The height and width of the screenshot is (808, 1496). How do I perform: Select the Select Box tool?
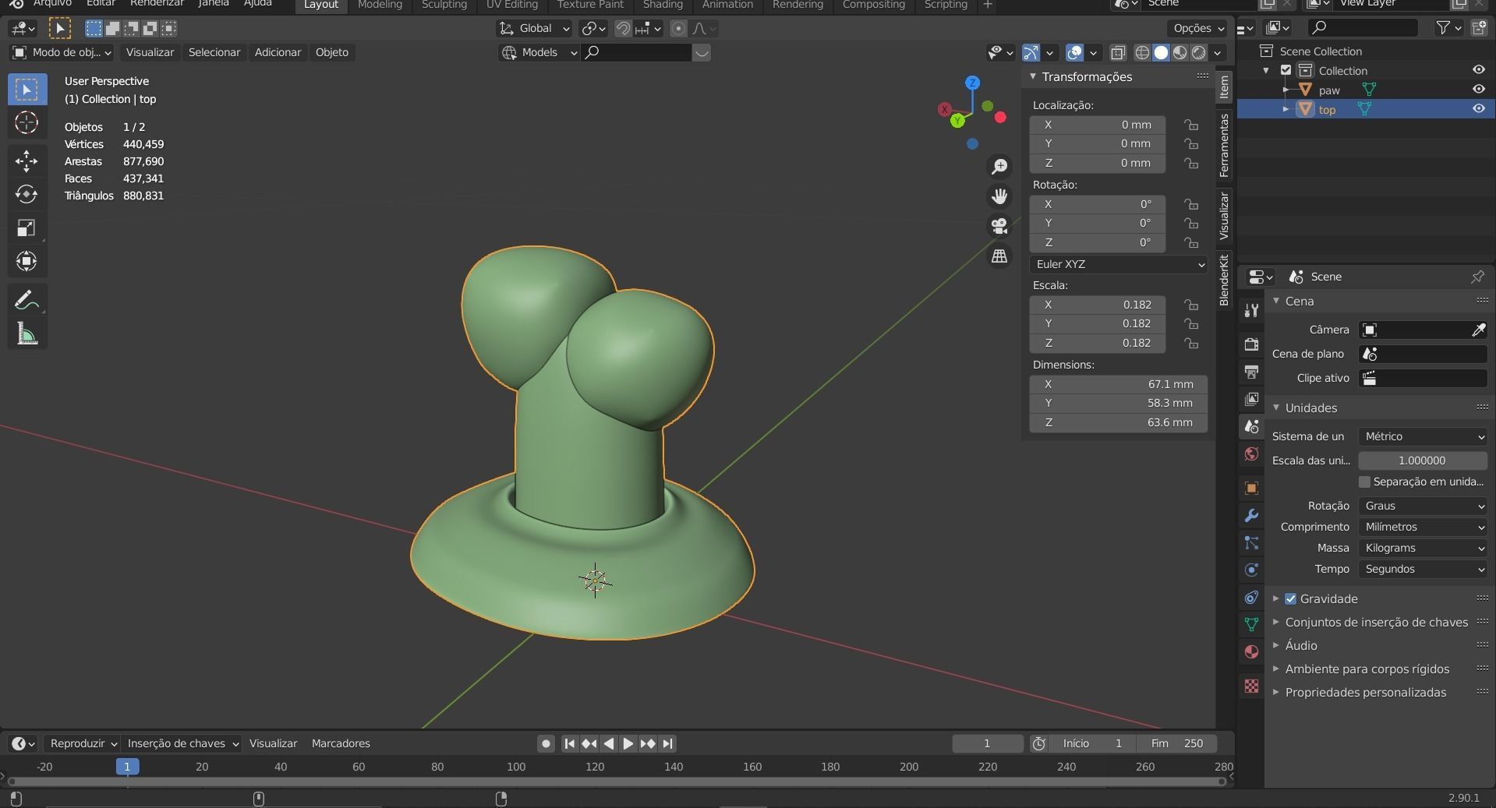(27, 90)
